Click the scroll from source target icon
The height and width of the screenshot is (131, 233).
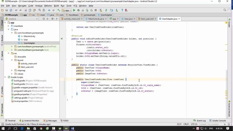coord(44,19)
